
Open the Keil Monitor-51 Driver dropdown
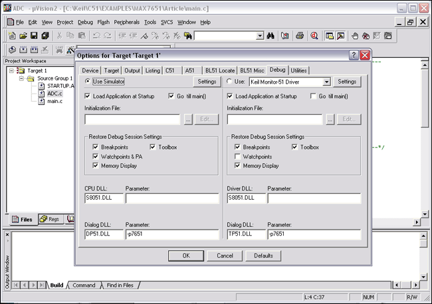tap(326, 82)
